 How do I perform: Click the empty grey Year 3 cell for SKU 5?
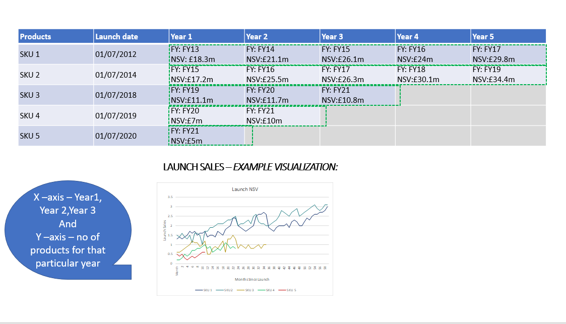click(357, 136)
